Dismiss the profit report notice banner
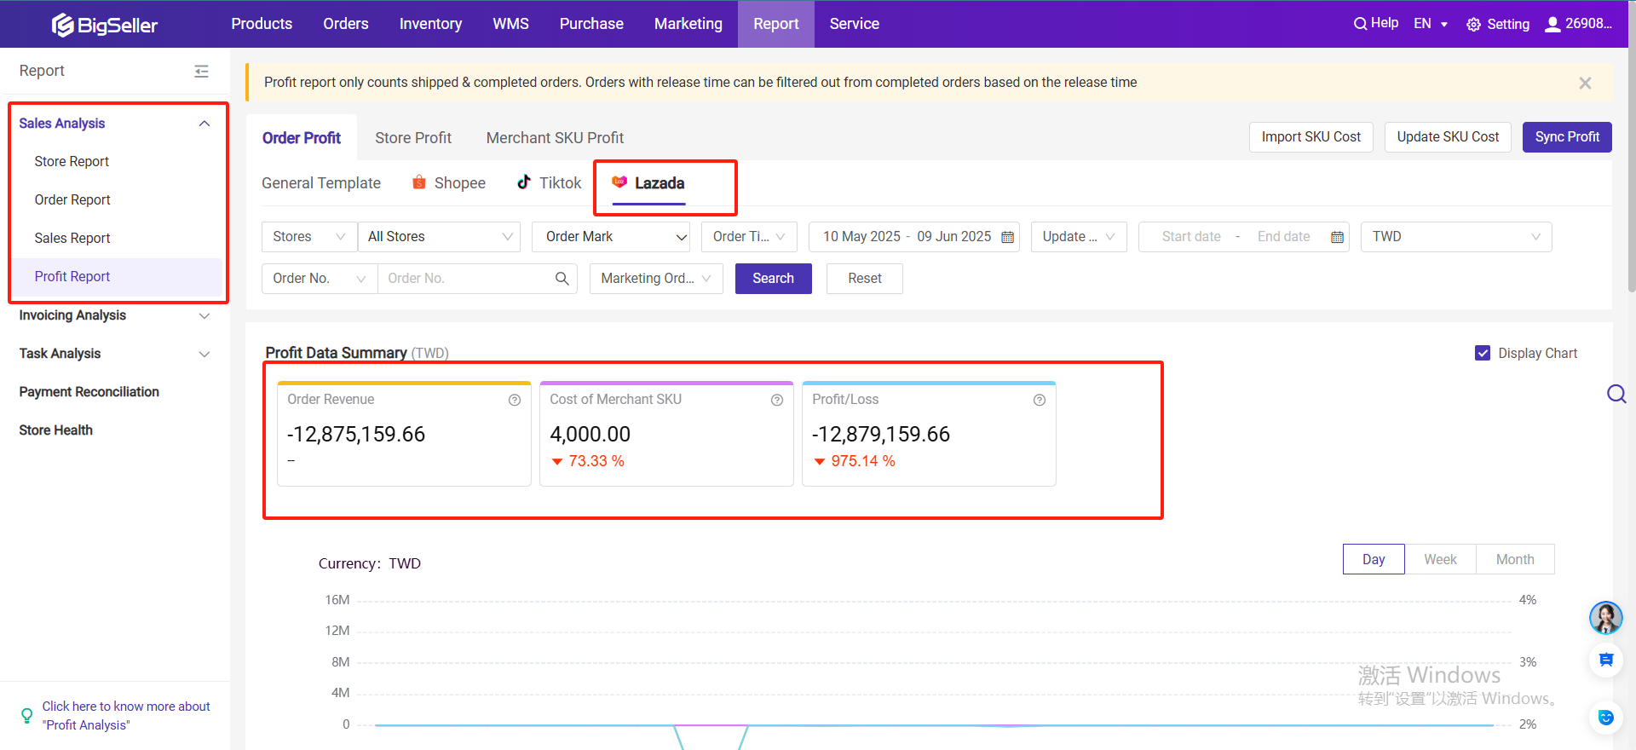1636x750 pixels. pos(1585,83)
